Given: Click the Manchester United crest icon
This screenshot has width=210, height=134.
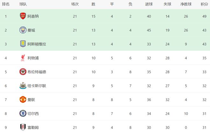Looking at the screenshot, I should tap(23, 100).
